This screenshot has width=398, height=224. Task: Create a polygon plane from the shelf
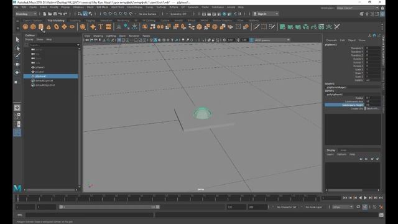[x=64, y=27]
